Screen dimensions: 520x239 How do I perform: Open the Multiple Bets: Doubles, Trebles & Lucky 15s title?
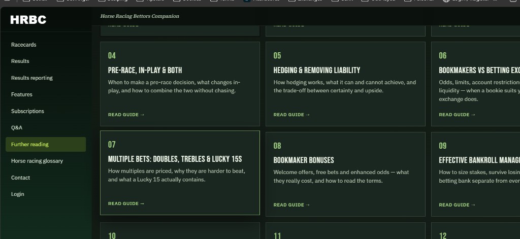[175, 159]
